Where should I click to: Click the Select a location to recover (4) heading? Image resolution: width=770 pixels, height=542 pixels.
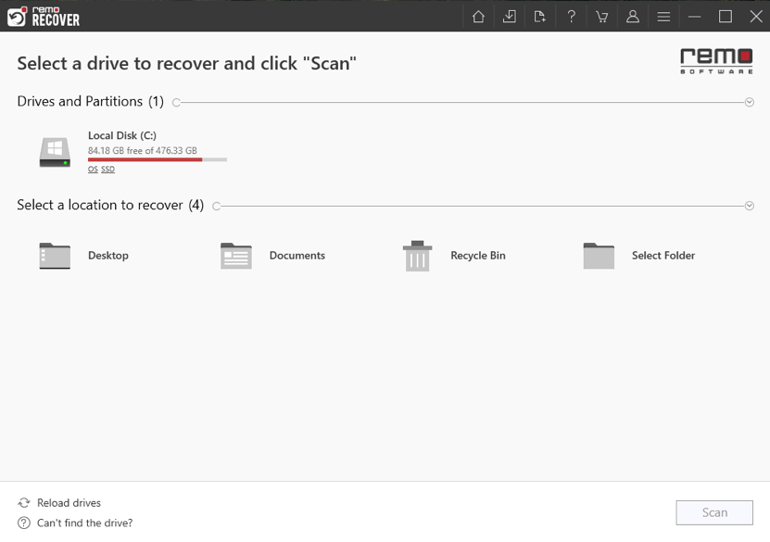(110, 205)
